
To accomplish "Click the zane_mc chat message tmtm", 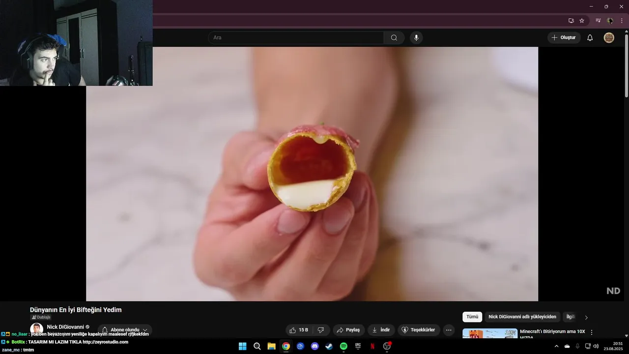I will point(29,350).
